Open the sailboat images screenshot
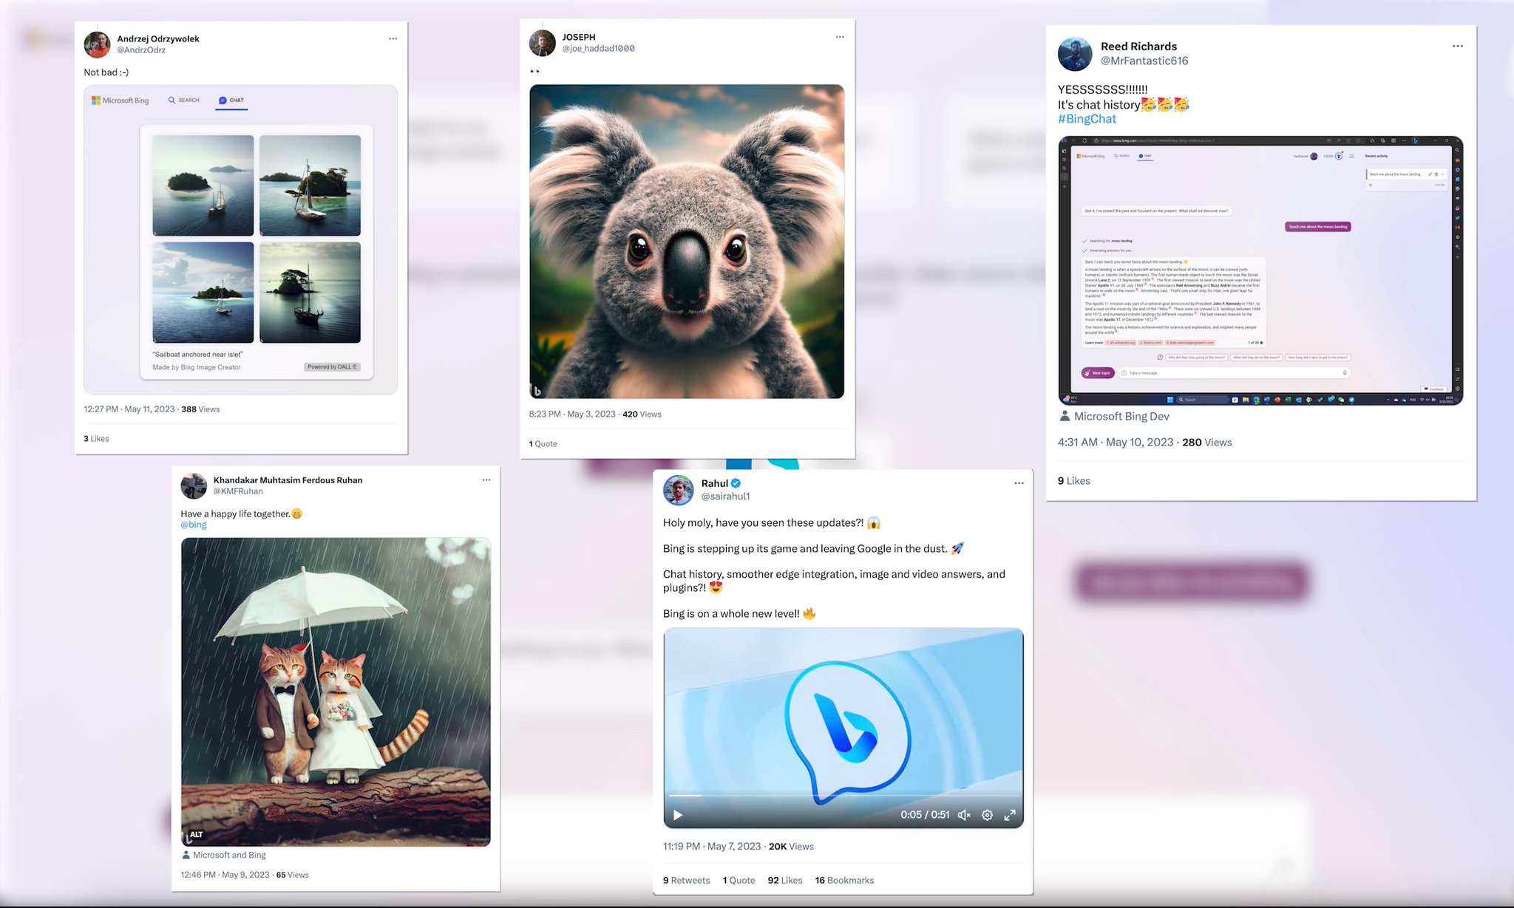Viewport: 1514px width, 908px height. coord(241,240)
